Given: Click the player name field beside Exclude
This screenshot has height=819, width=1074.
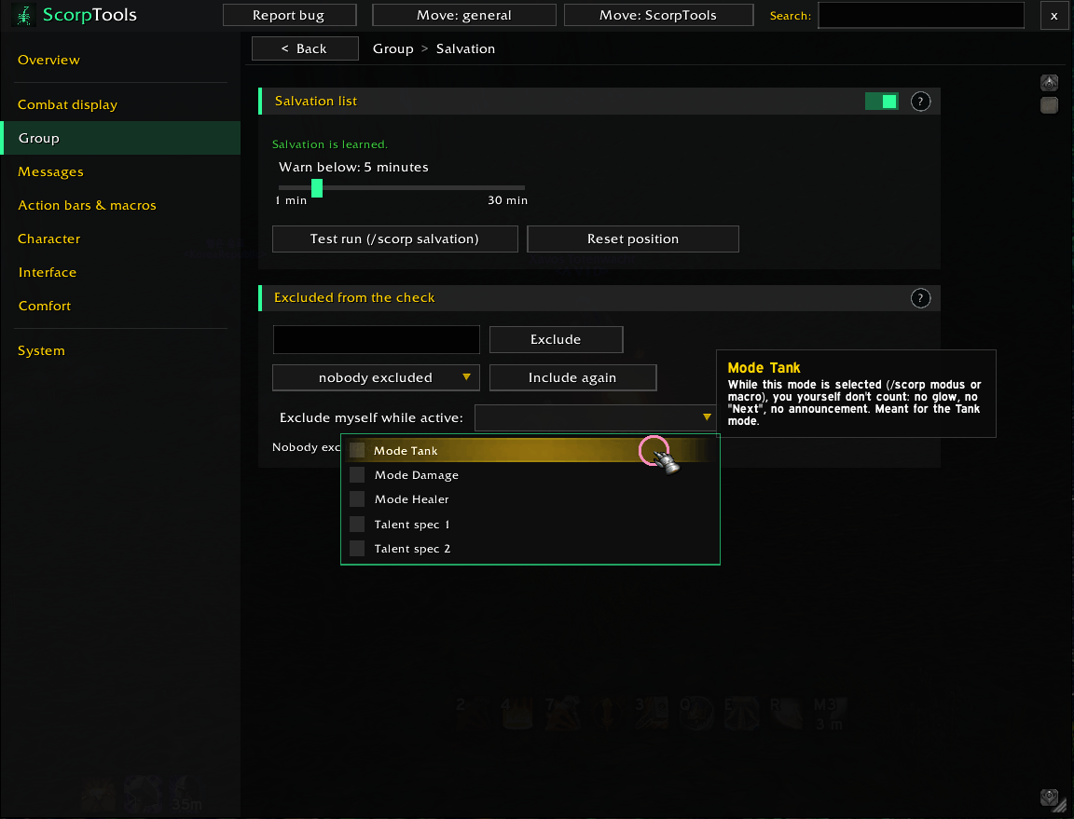Looking at the screenshot, I should tap(376, 340).
